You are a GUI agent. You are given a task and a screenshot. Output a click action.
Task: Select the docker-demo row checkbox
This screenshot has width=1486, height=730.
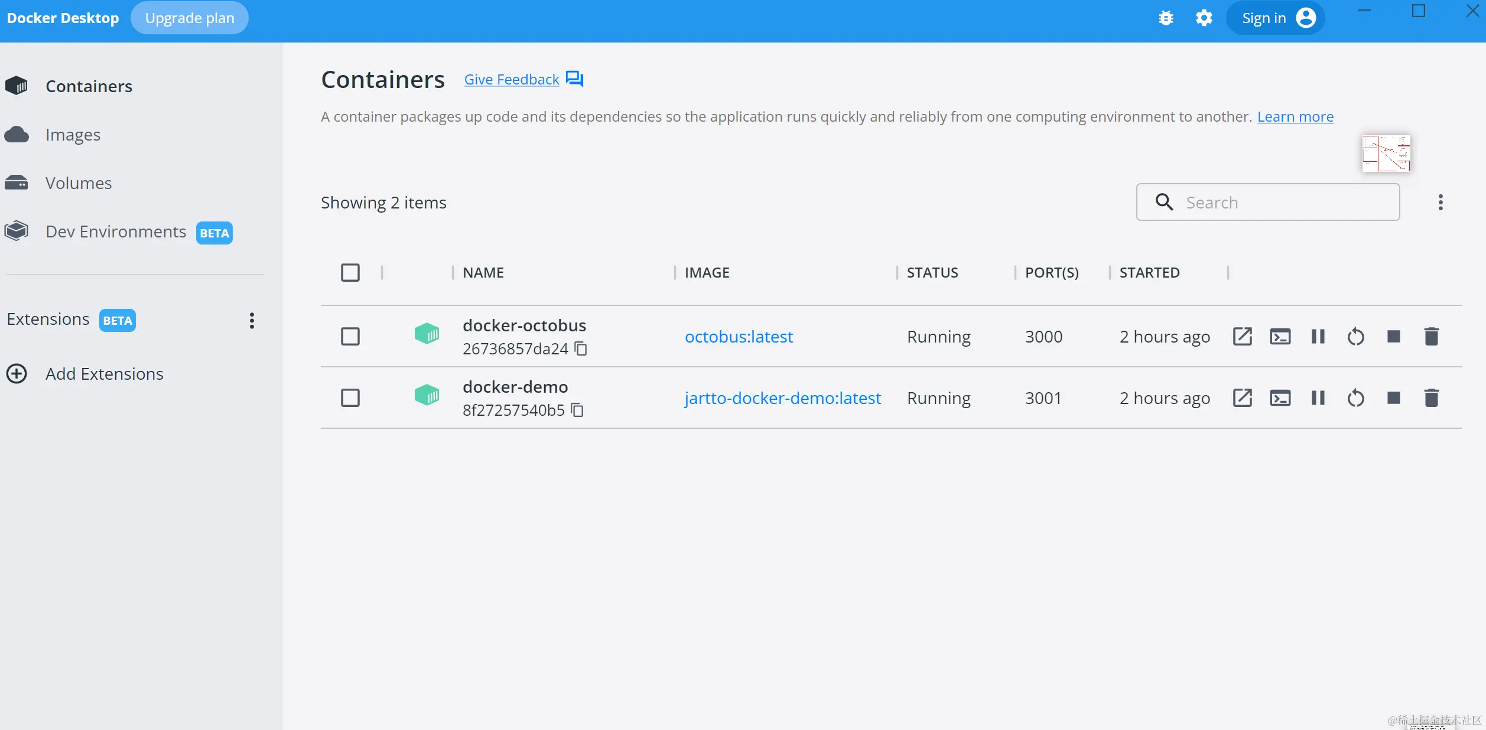[x=350, y=398]
